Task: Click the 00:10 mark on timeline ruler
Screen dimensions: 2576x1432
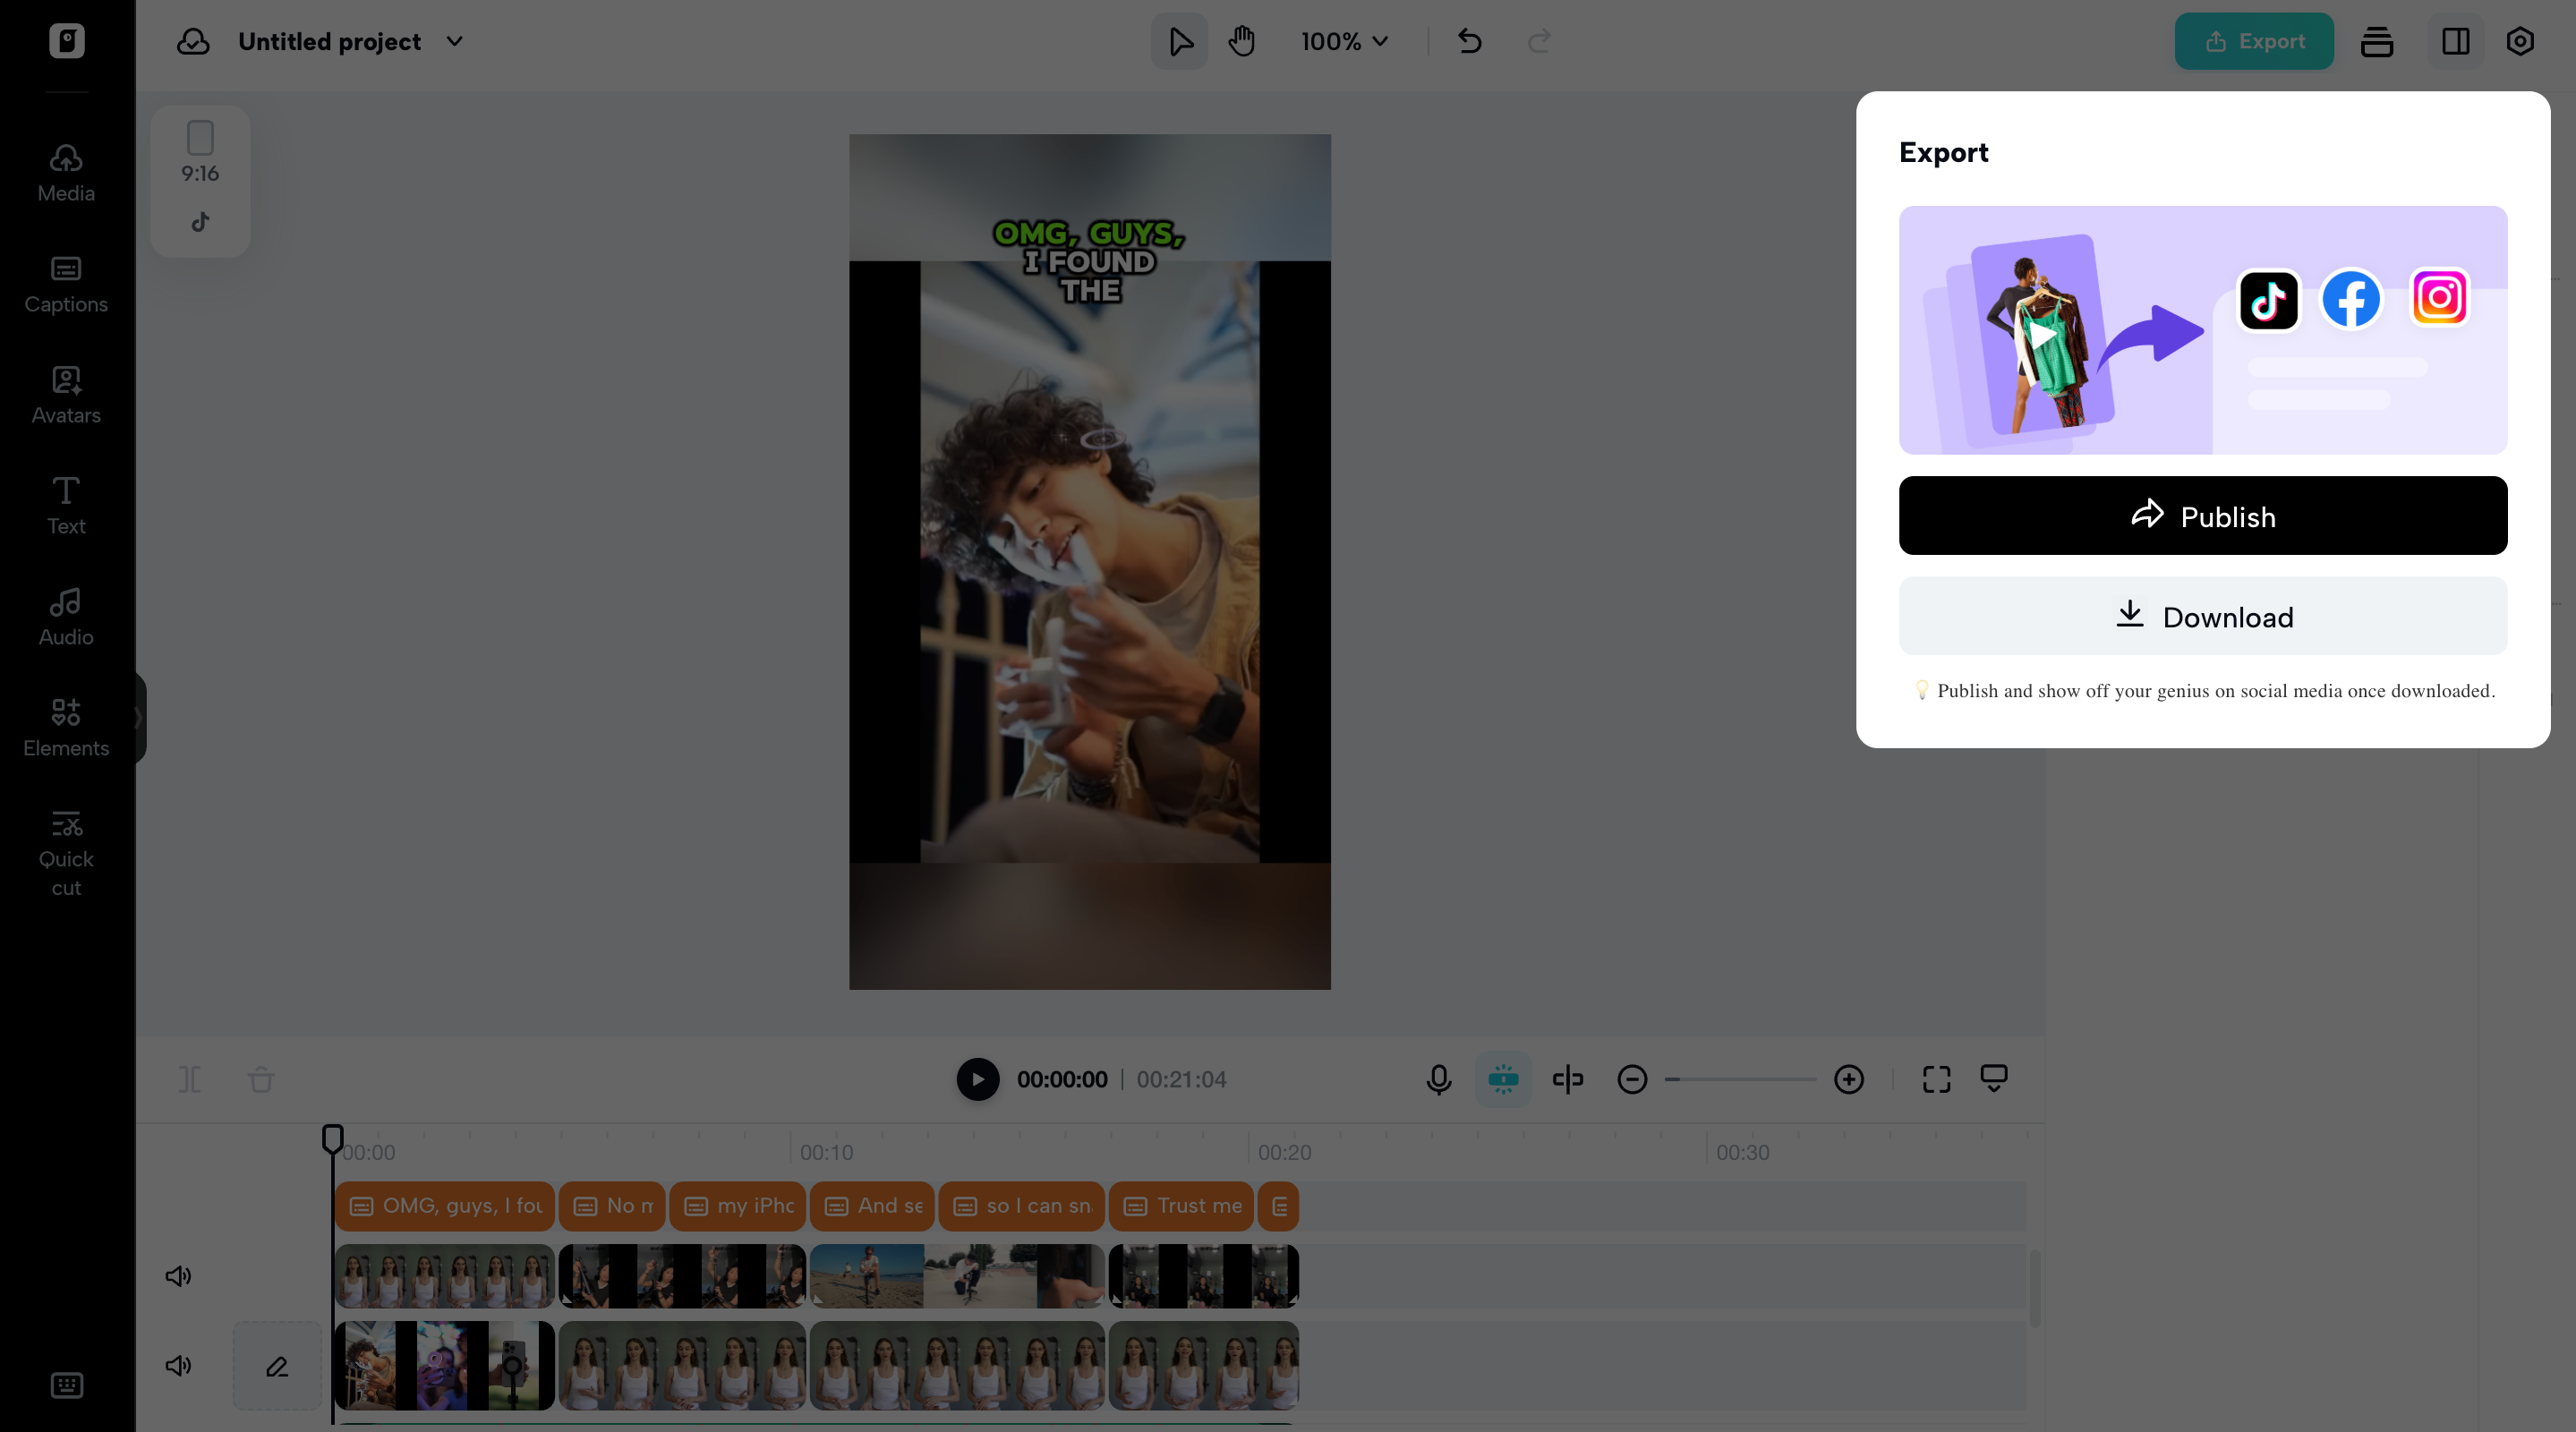Action: (x=826, y=1152)
